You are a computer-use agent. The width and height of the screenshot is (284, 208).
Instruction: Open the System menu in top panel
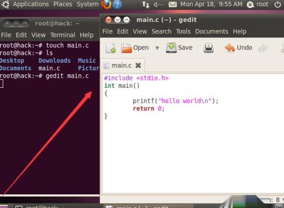tap(87, 4)
